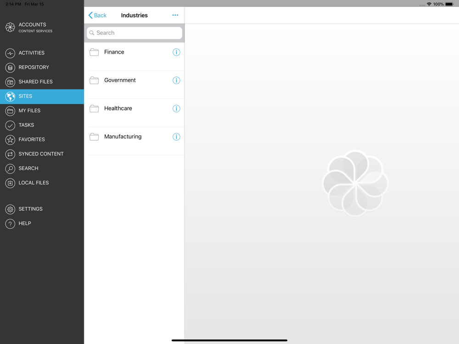Click the Sites globe icon

[10, 96]
